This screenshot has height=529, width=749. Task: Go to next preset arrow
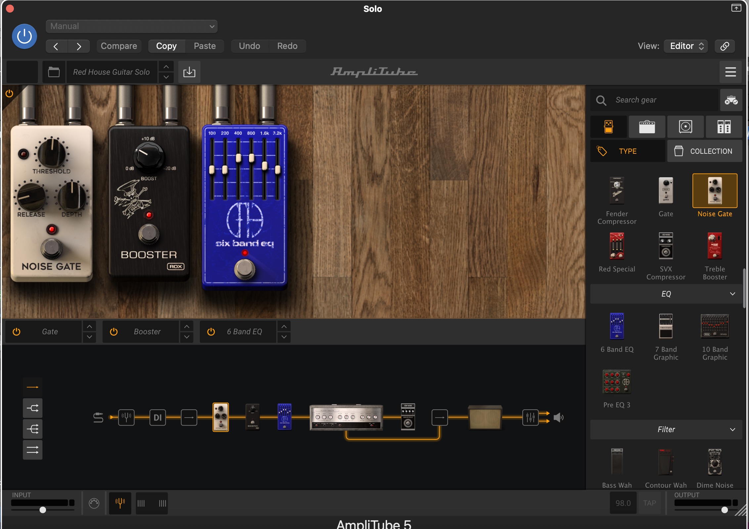tap(79, 46)
